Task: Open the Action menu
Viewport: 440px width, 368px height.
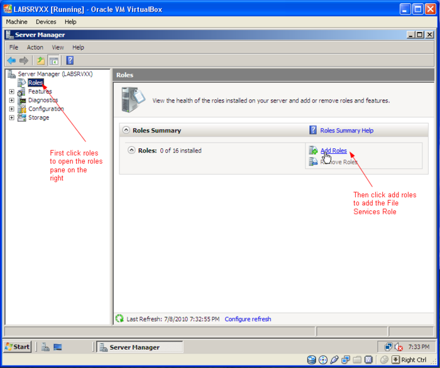Action: [35, 47]
